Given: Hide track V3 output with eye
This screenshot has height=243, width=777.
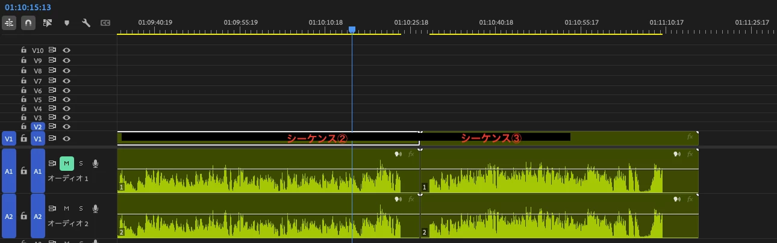Looking at the screenshot, I should pyautogui.click(x=67, y=118).
